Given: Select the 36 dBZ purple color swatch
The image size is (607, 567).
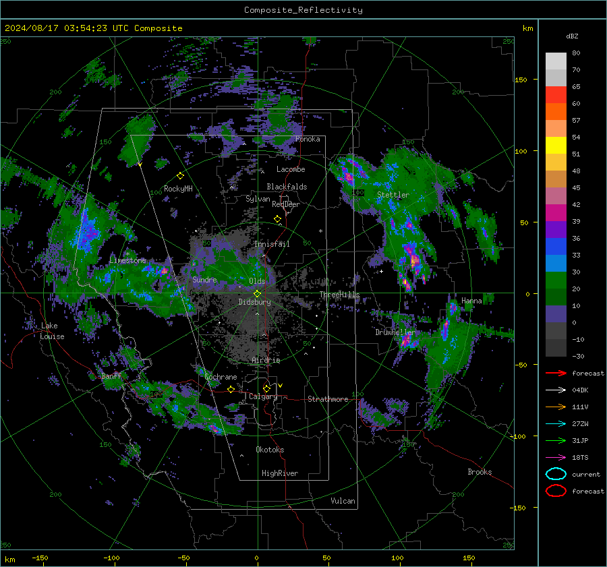Looking at the screenshot, I should pos(556,229).
